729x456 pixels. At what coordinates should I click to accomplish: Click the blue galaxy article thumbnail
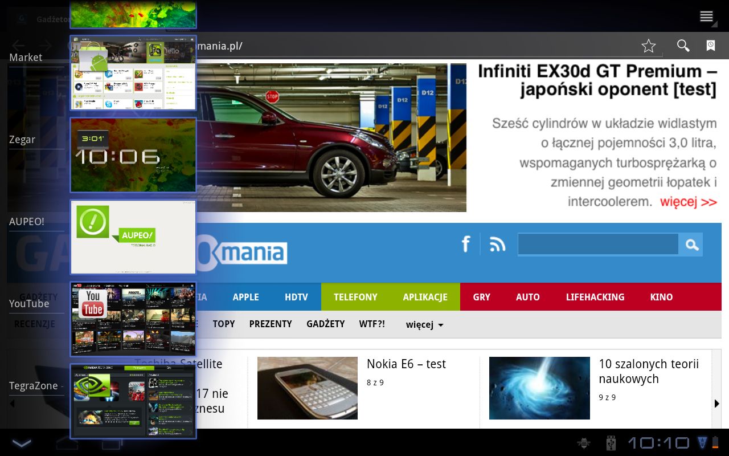tap(539, 388)
